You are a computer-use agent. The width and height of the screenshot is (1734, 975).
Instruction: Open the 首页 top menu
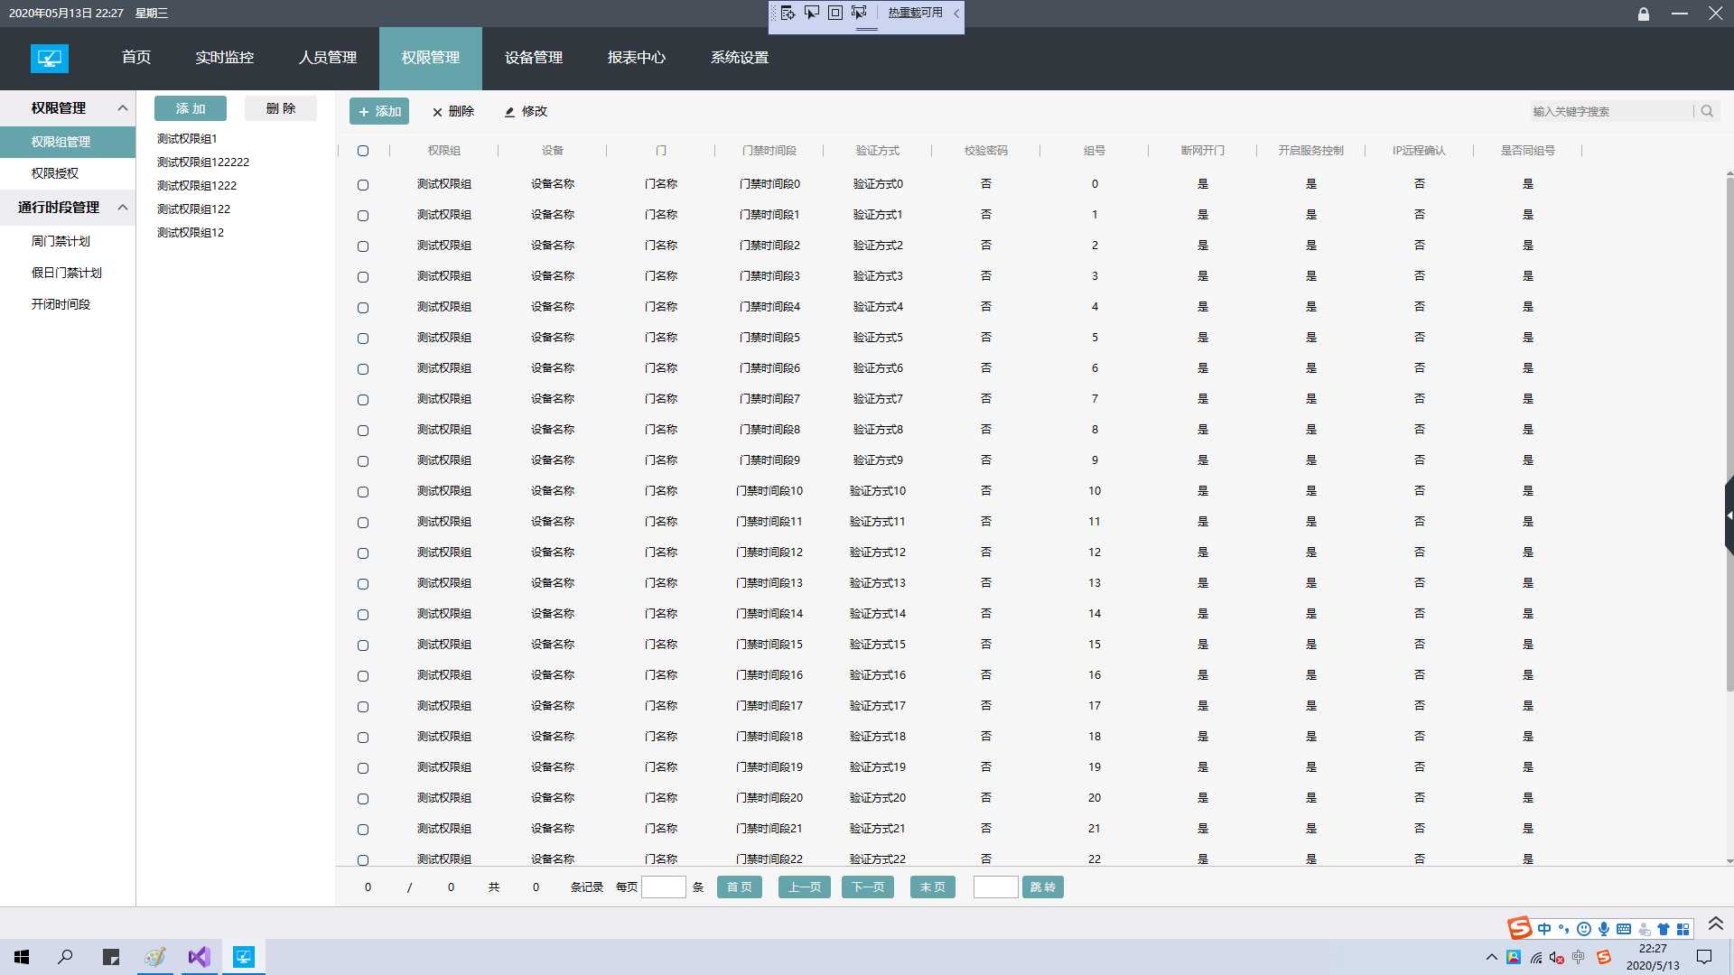pyautogui.click(x=136, y=58)
